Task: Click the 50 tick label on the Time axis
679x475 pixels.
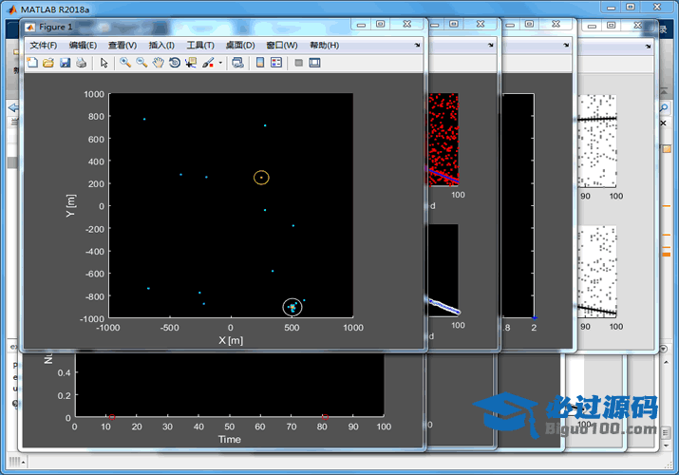Action: click(x=230, y=427)
